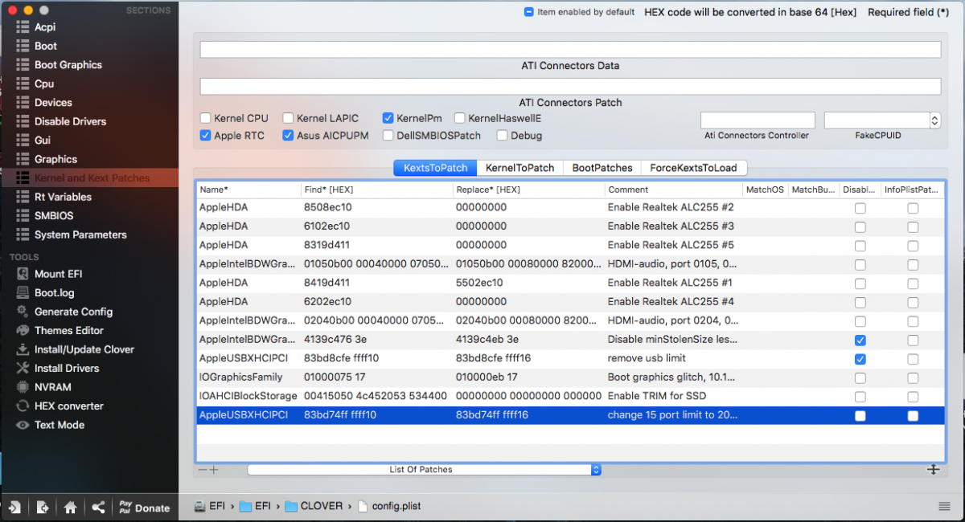Open the Mount EFI tool
Screen dimensions: 965x522
[x=58, y=274]
